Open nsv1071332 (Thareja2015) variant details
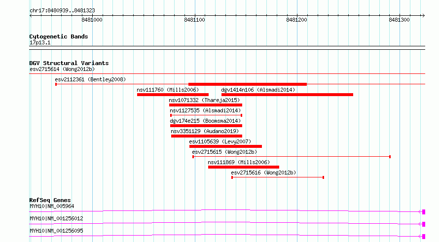The image size is (439, 242). 204,100
